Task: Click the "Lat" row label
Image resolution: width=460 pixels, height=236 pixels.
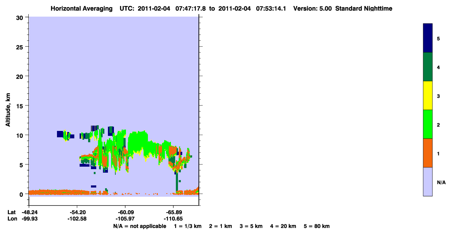Action: pyautogui.click(x=11, y=212)
